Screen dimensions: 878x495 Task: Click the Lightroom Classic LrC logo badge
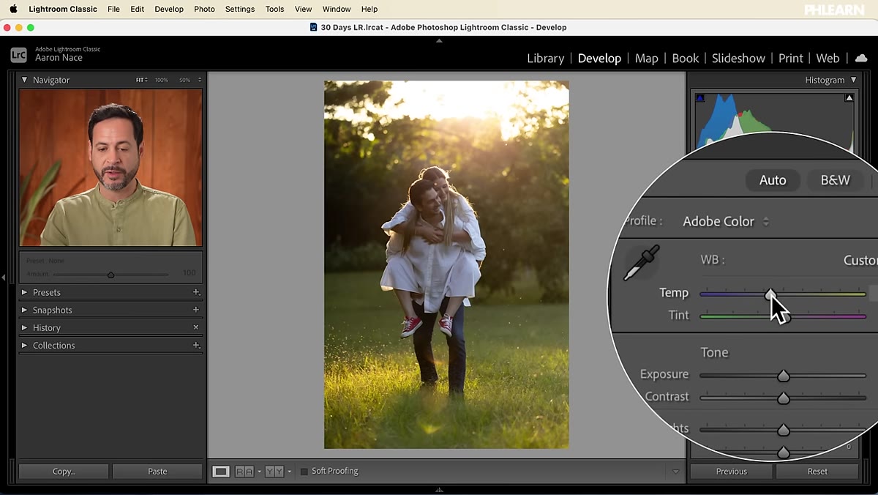[x=18, y=54]
